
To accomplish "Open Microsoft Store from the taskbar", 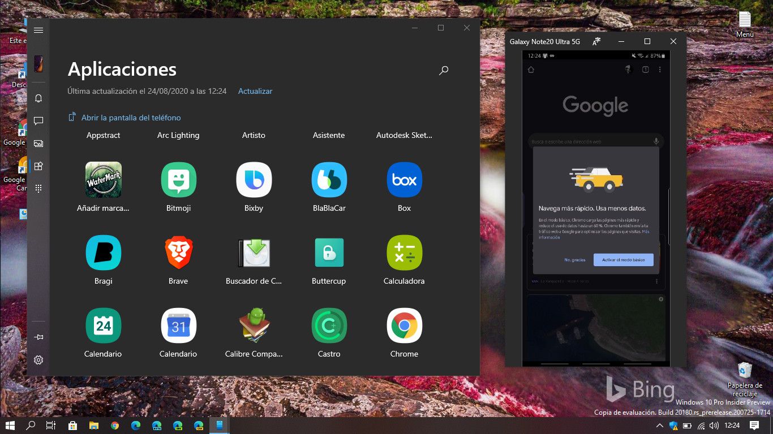I will pyautogui.click(x=72, y=426).
